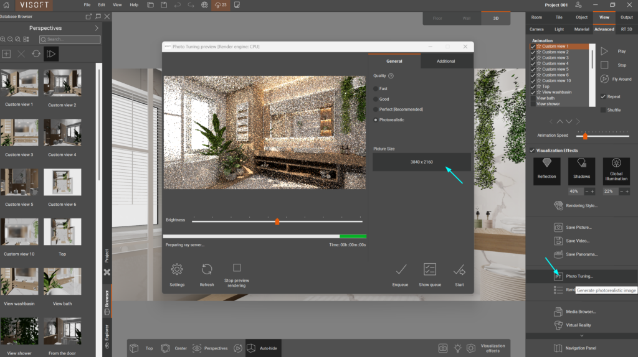
Task: Select Perfect [Recommended] quality
Action: (376, 109)
